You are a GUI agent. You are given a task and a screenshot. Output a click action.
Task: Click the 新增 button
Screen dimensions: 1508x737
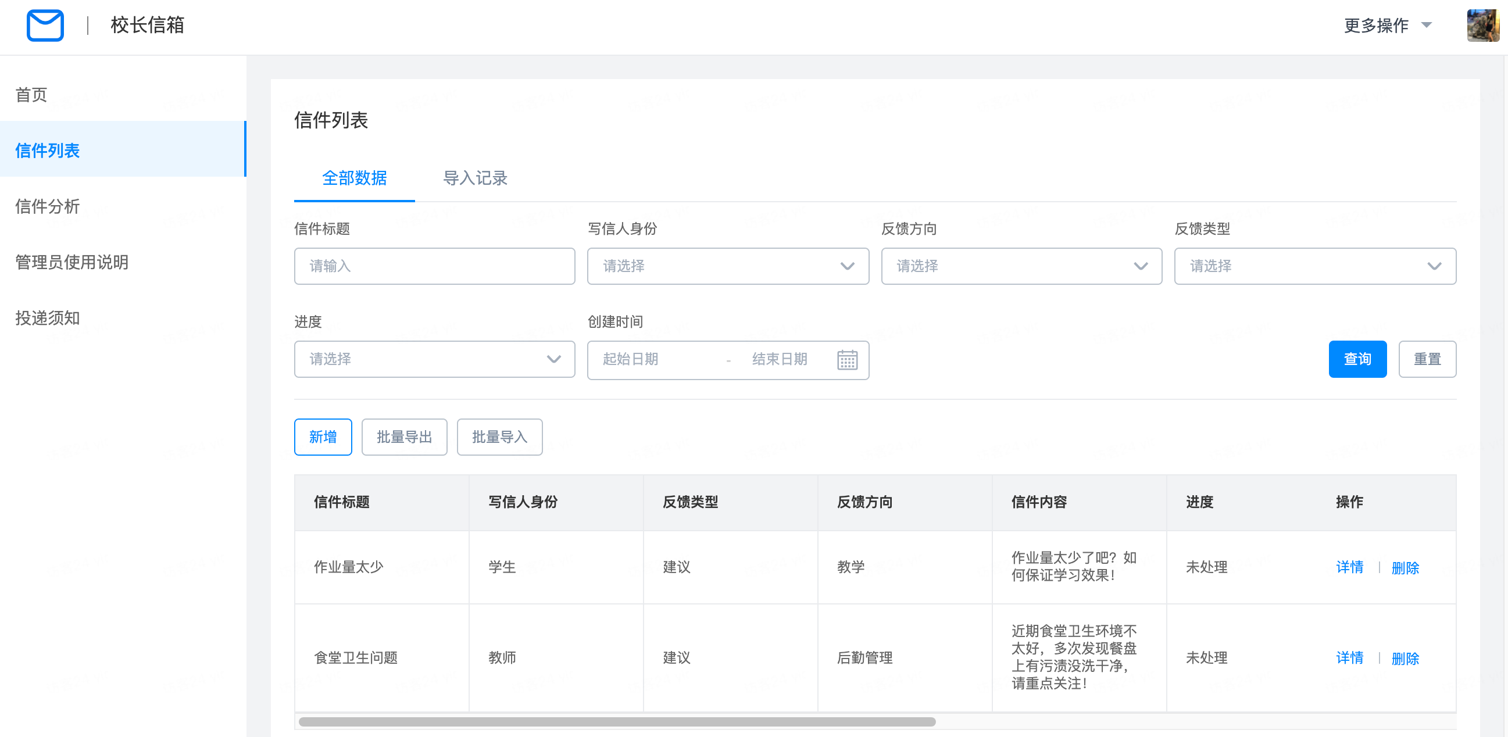323,437
